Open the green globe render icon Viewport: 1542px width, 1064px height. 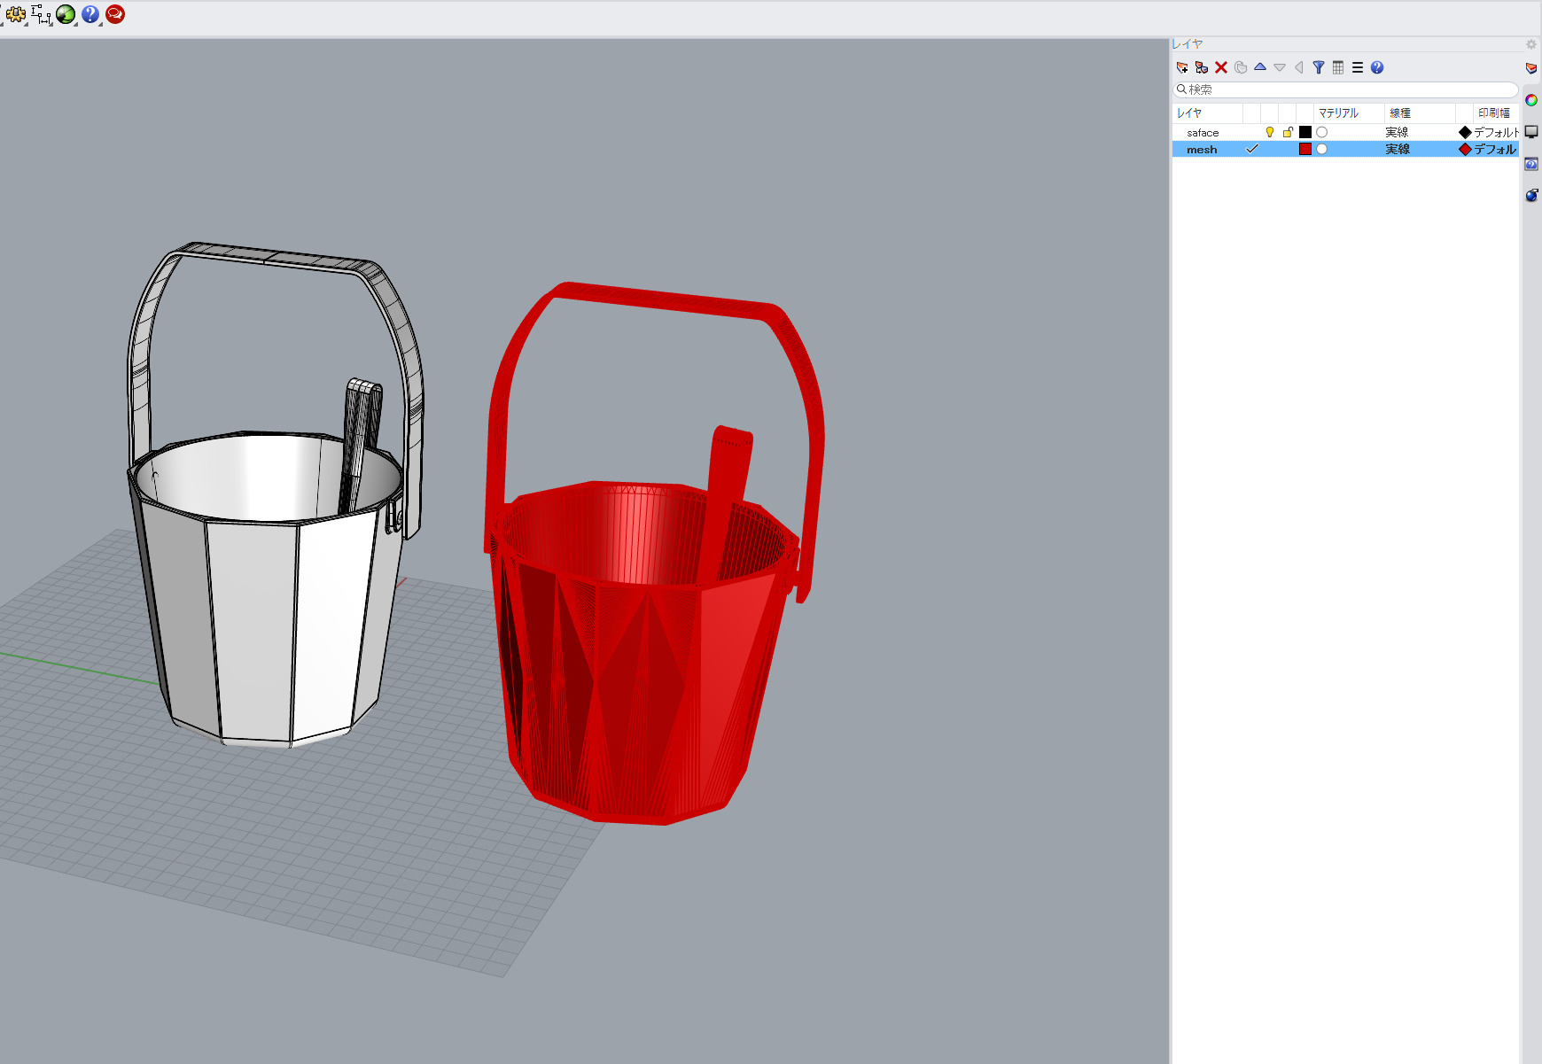pyautogui.click(x=66, y=14)
